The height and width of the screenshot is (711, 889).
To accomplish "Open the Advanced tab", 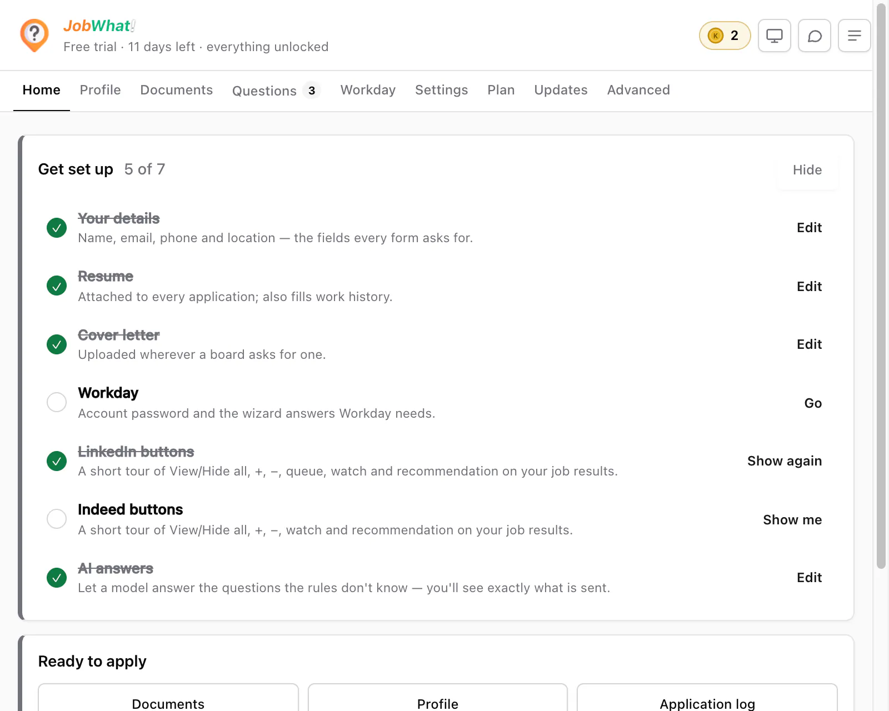I will [638, 90].
